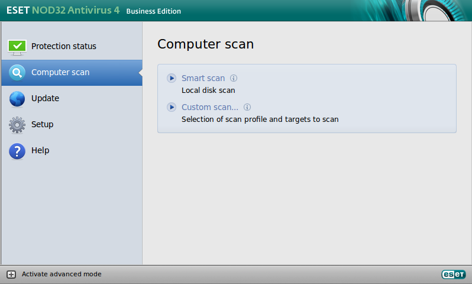This screenshot has height=284, width=472.
Task: Select the Computer scan menu item
Action: (x=72, y=73)
